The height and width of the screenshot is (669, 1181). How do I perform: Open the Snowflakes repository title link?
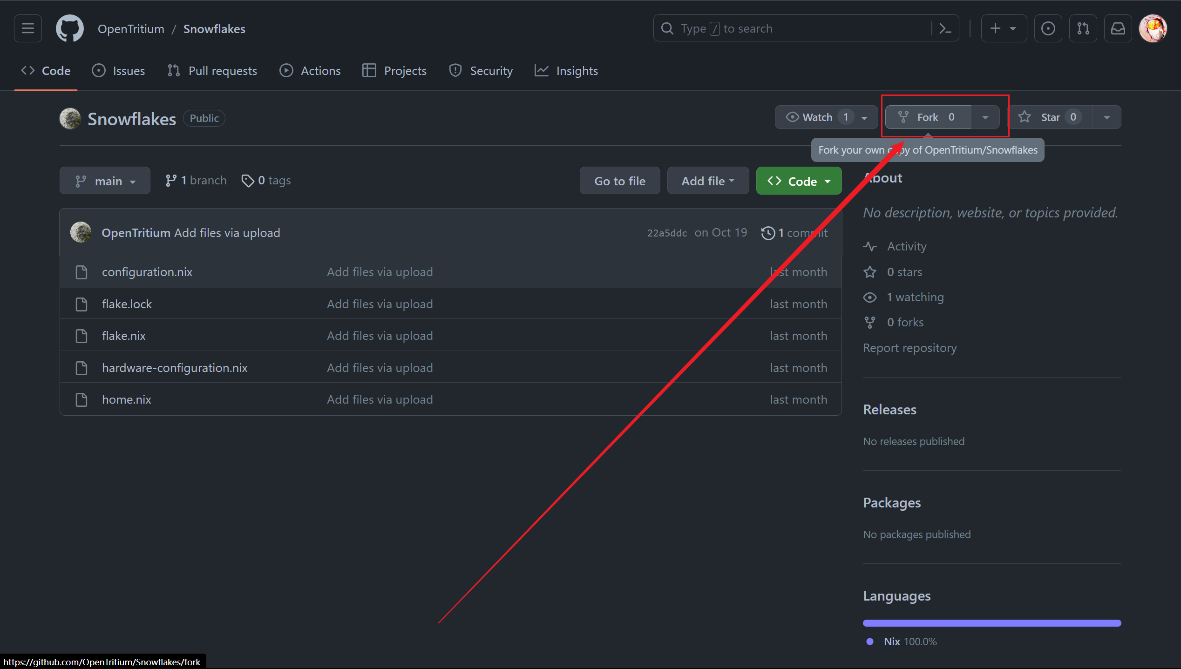[132, 119]
